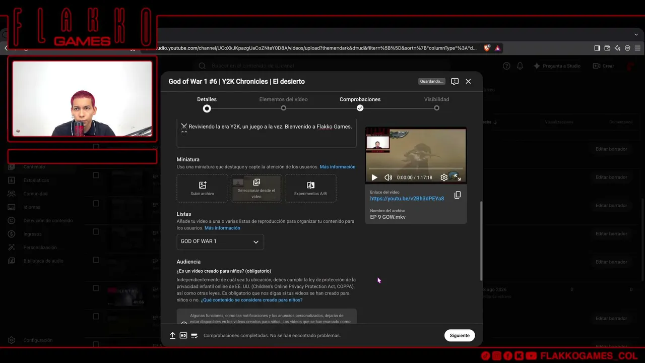The width and height of the screenshot is (645, 363).
Task: Open Idiomas in the Studio sidebar
Action: [x=32, y=207]
